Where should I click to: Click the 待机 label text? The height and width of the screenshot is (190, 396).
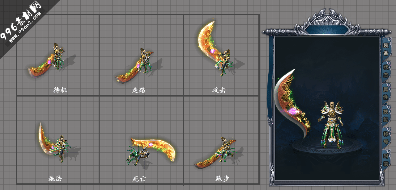coord(60,90)
